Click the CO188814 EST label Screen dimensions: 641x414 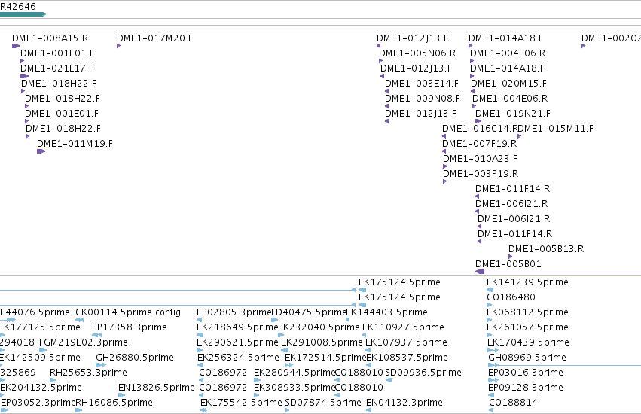coord(514,403)
